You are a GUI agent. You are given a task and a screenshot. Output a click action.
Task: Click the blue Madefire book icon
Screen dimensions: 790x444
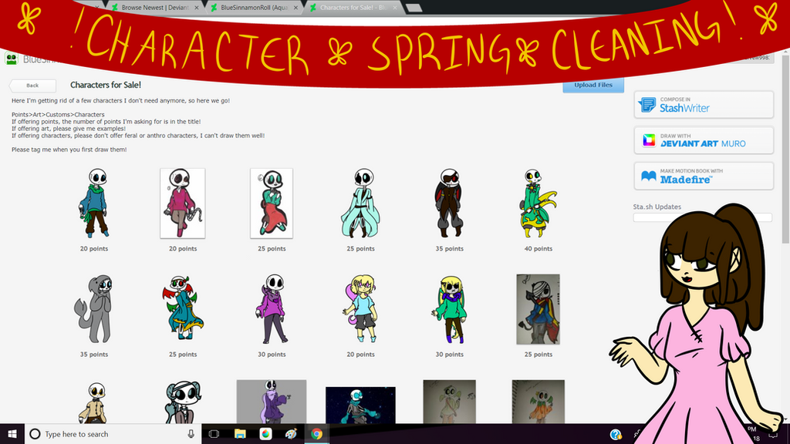point(648,177)
